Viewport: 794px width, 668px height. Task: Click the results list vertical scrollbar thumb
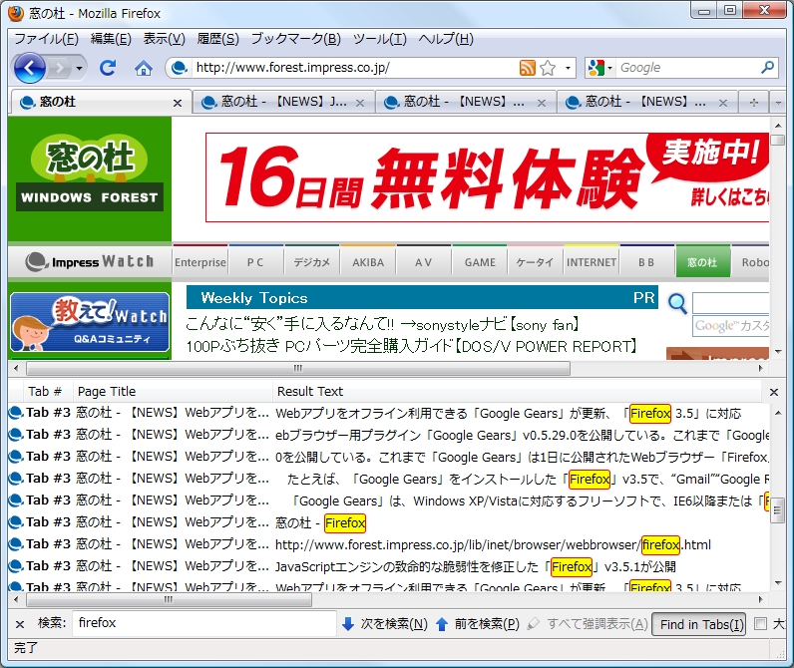pos(778,511)
